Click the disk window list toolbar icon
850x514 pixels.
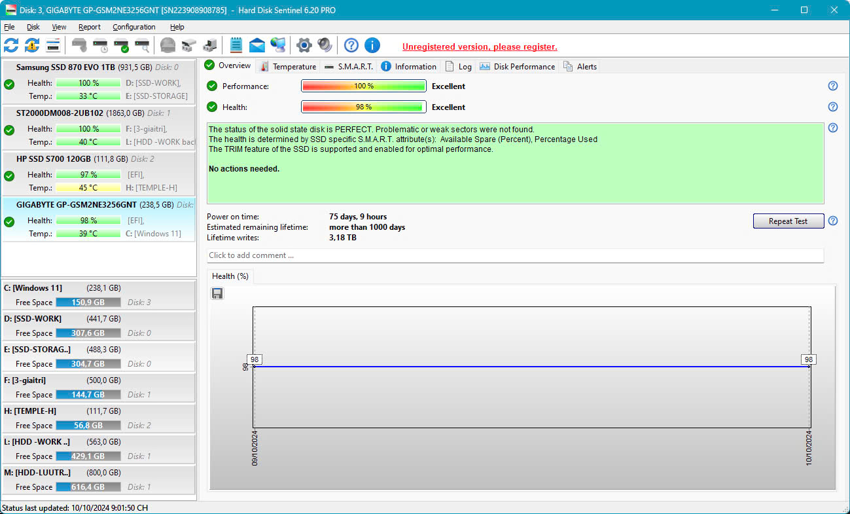(x=53, y=45)
